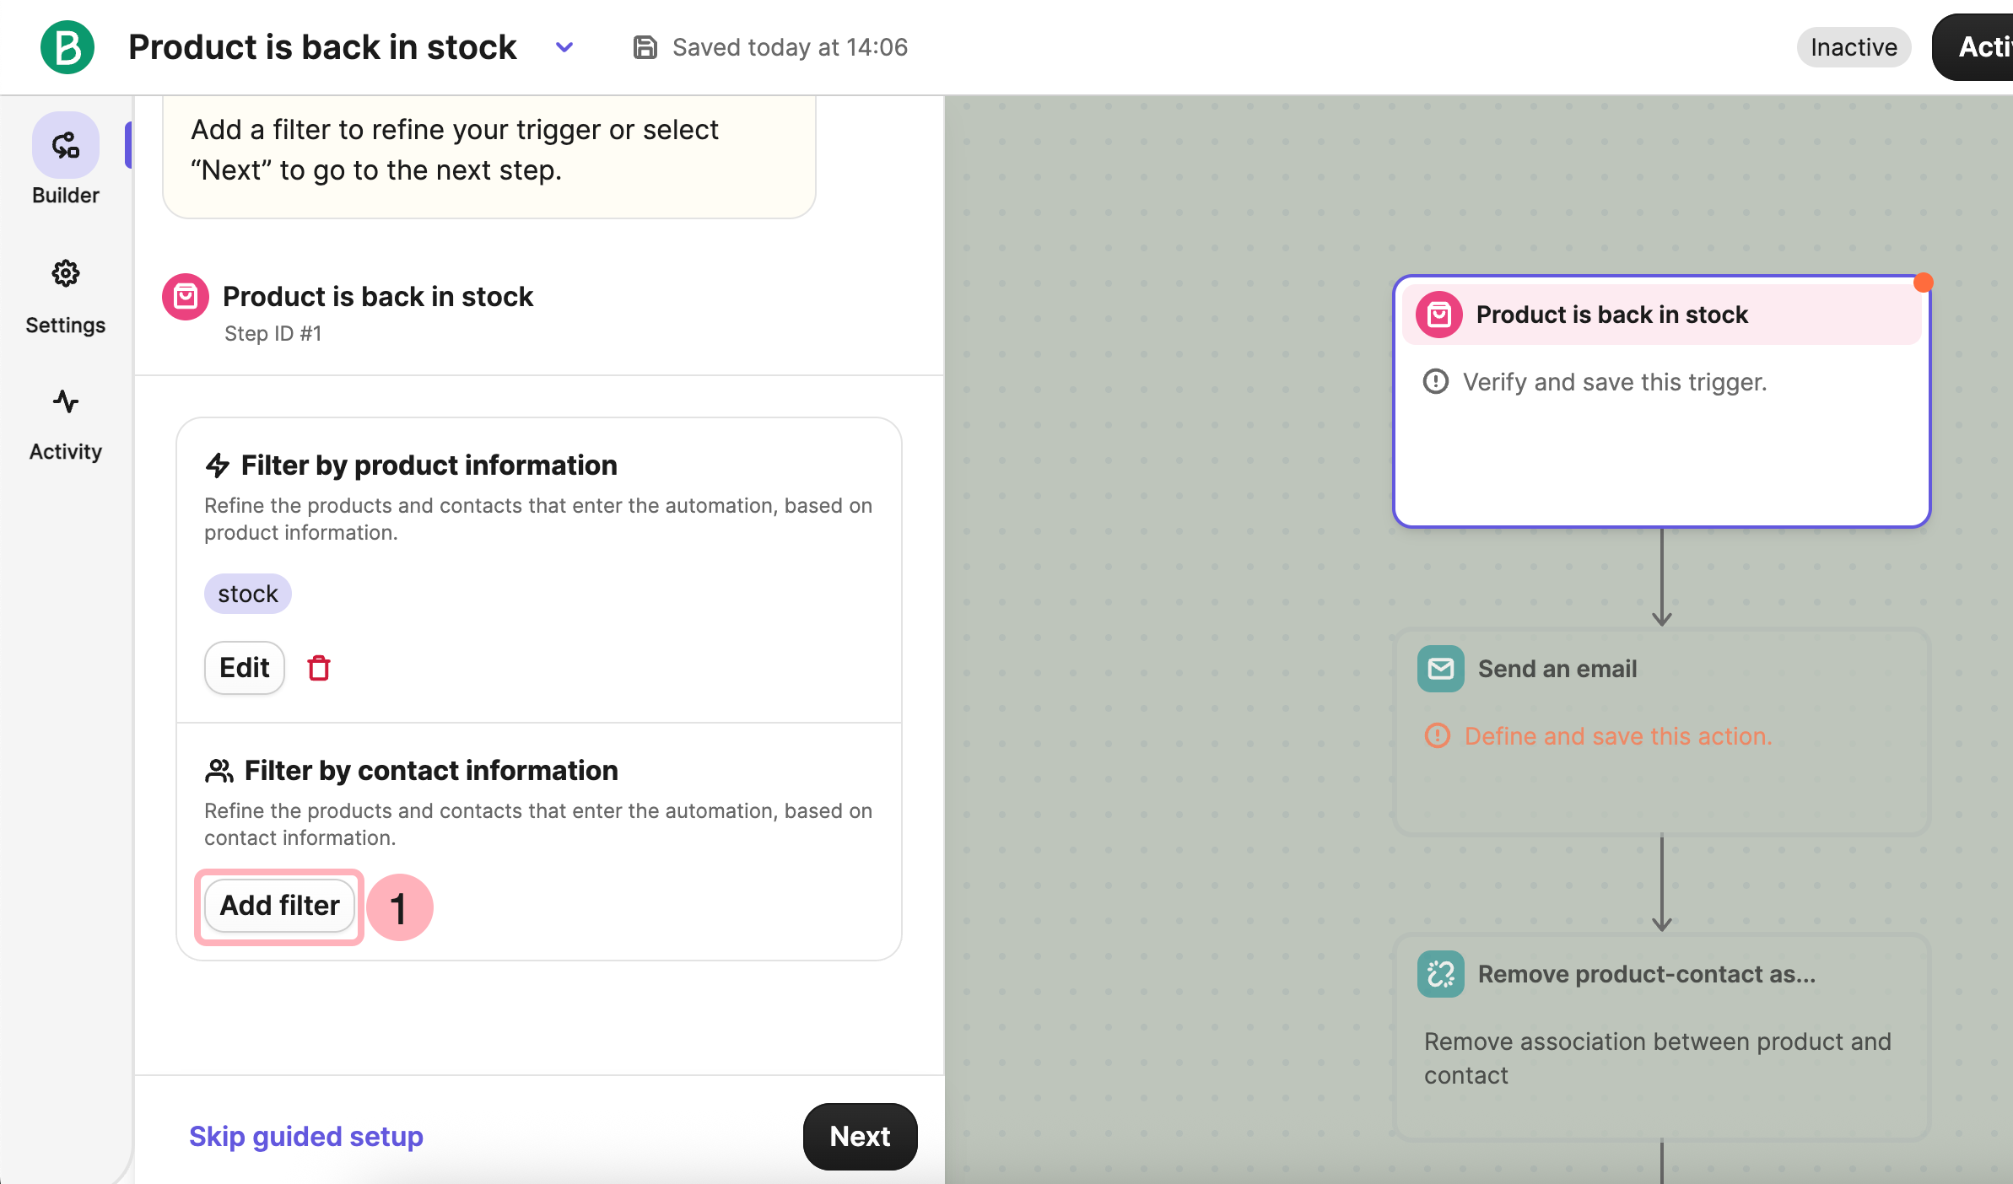Click the Remove product-contact association icon
The image size is (2013, 1184).
pos(1441,974)
